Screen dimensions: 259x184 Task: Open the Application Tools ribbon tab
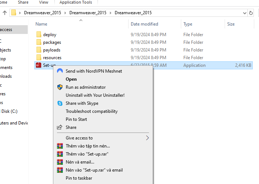76,2
